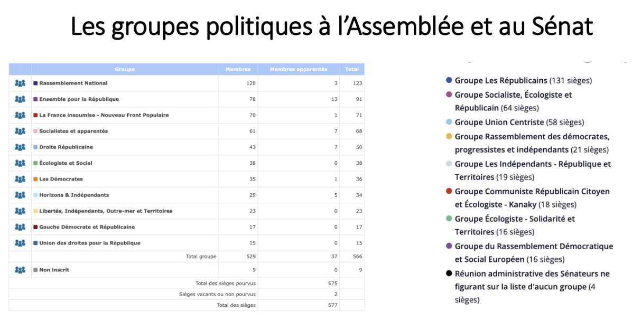Viewport: 632px width, 321px height.
Task: Click the group icon next to Non inscrit
Action: click(20, 270)
